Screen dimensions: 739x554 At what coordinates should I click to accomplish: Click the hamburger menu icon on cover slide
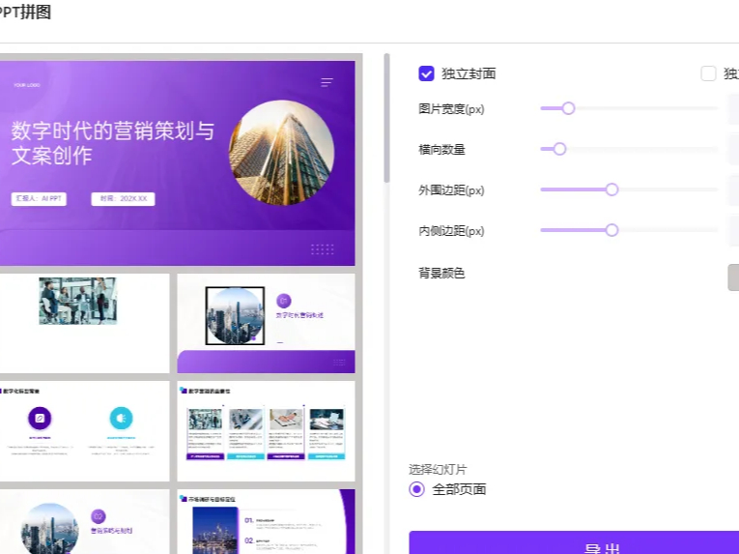point(327,82)
